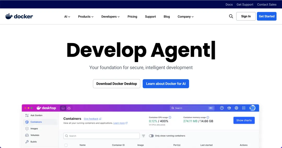The width and height of the screenshot is (282, 148).
Task: Select Ask Gordon in sidebar
Action: (x=37, y=115)
